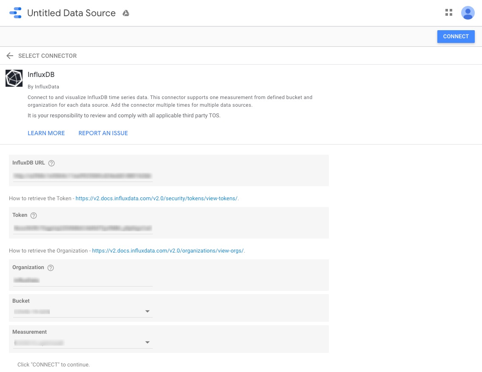482x372 pixels.
Task: Click the InfluxDB connector logo
Action: 14,78
